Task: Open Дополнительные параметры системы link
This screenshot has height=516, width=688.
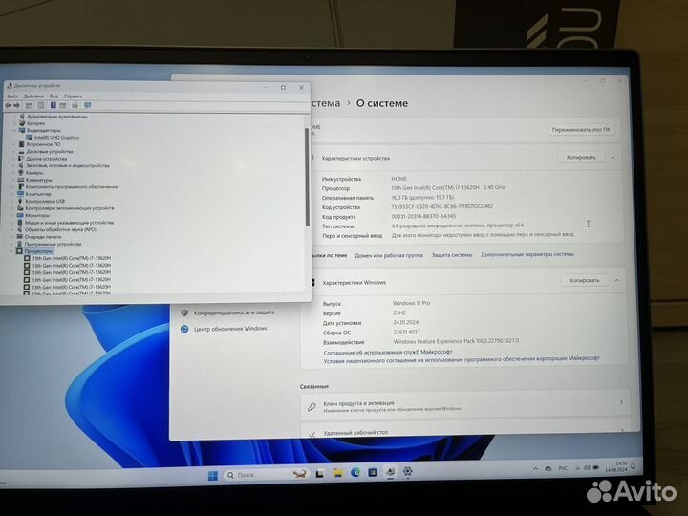Action: [527, 254]
